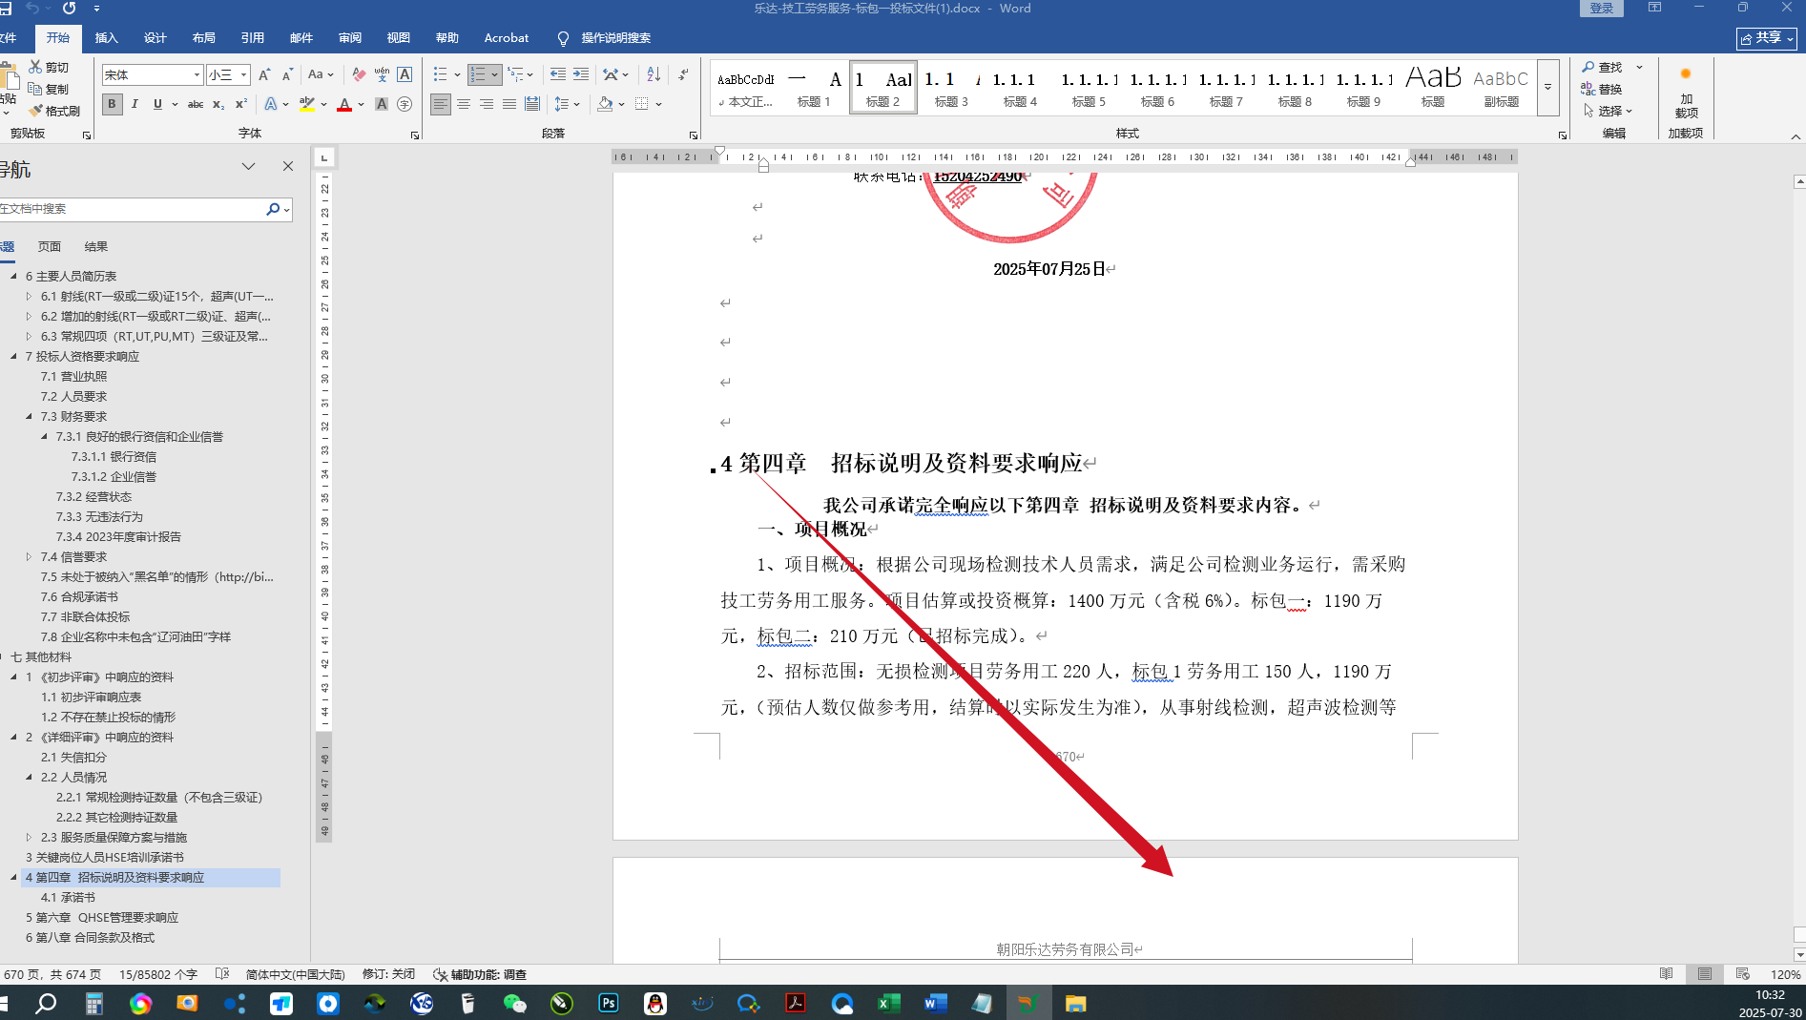The width and height of the screenshot is (1806, 1020).
Task: Apply subscript formatting
Action: tap(218, 104)
